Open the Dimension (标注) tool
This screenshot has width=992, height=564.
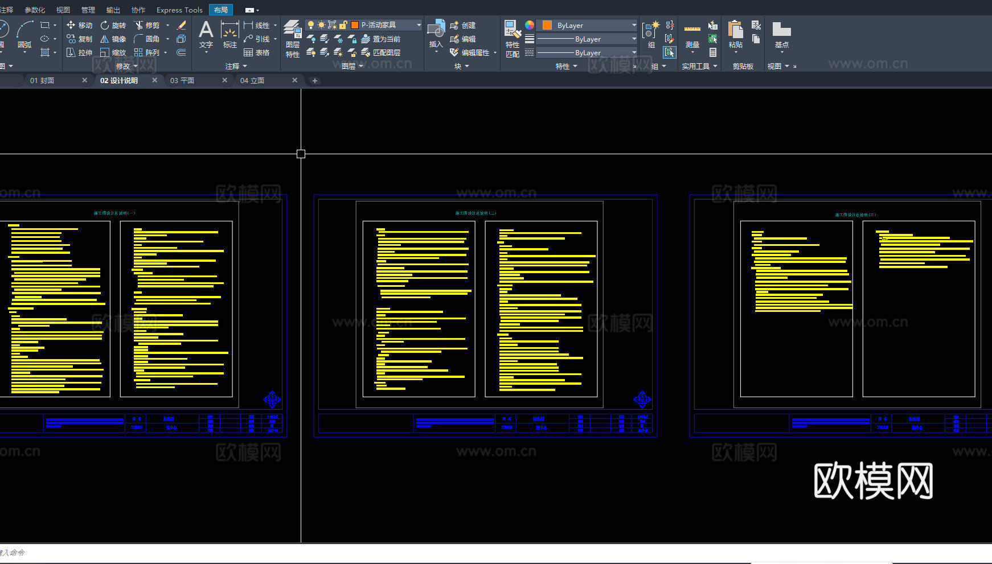pos(230,34)
